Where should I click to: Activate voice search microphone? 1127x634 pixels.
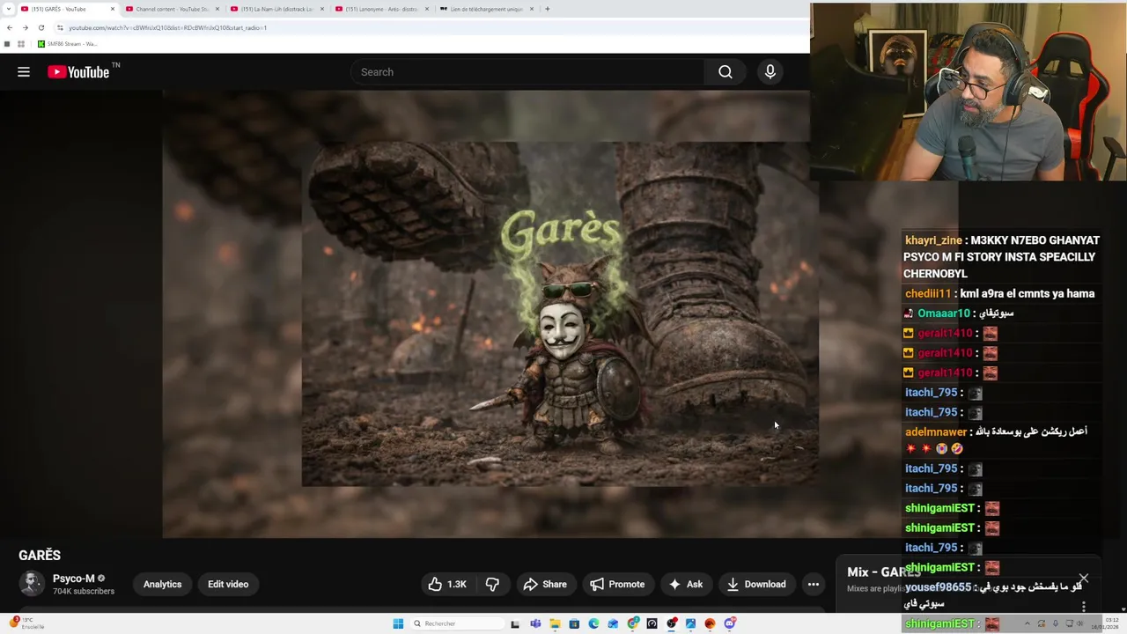pos(770,72)
